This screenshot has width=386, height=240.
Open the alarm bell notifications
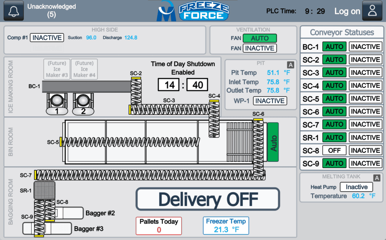pyautogui.click(x=14, y=11)
